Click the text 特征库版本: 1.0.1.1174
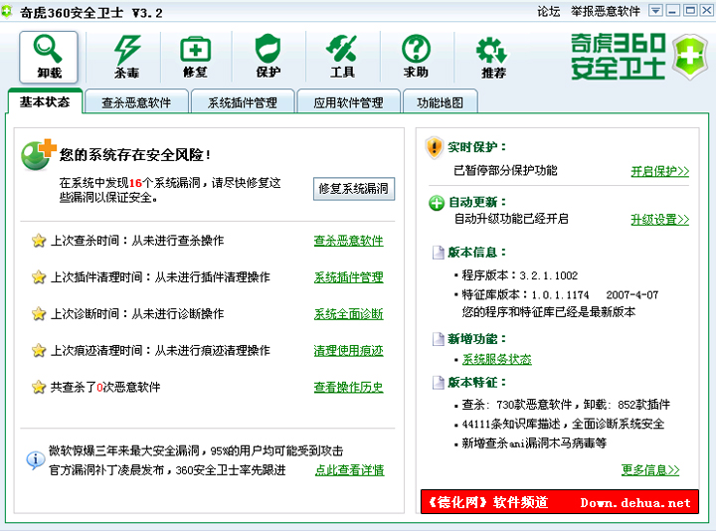Viewport: 716px width, 531px height. click(x=525, y=295)
